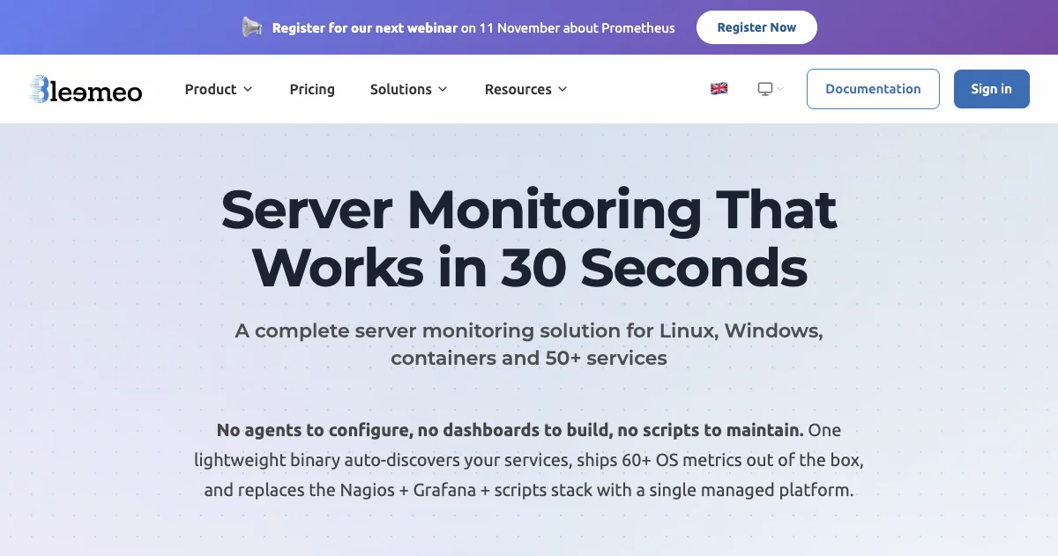Click the Server Monitoring That Works heading
The height and width of the screenshot is (556, 1058).
click(529, 238)
